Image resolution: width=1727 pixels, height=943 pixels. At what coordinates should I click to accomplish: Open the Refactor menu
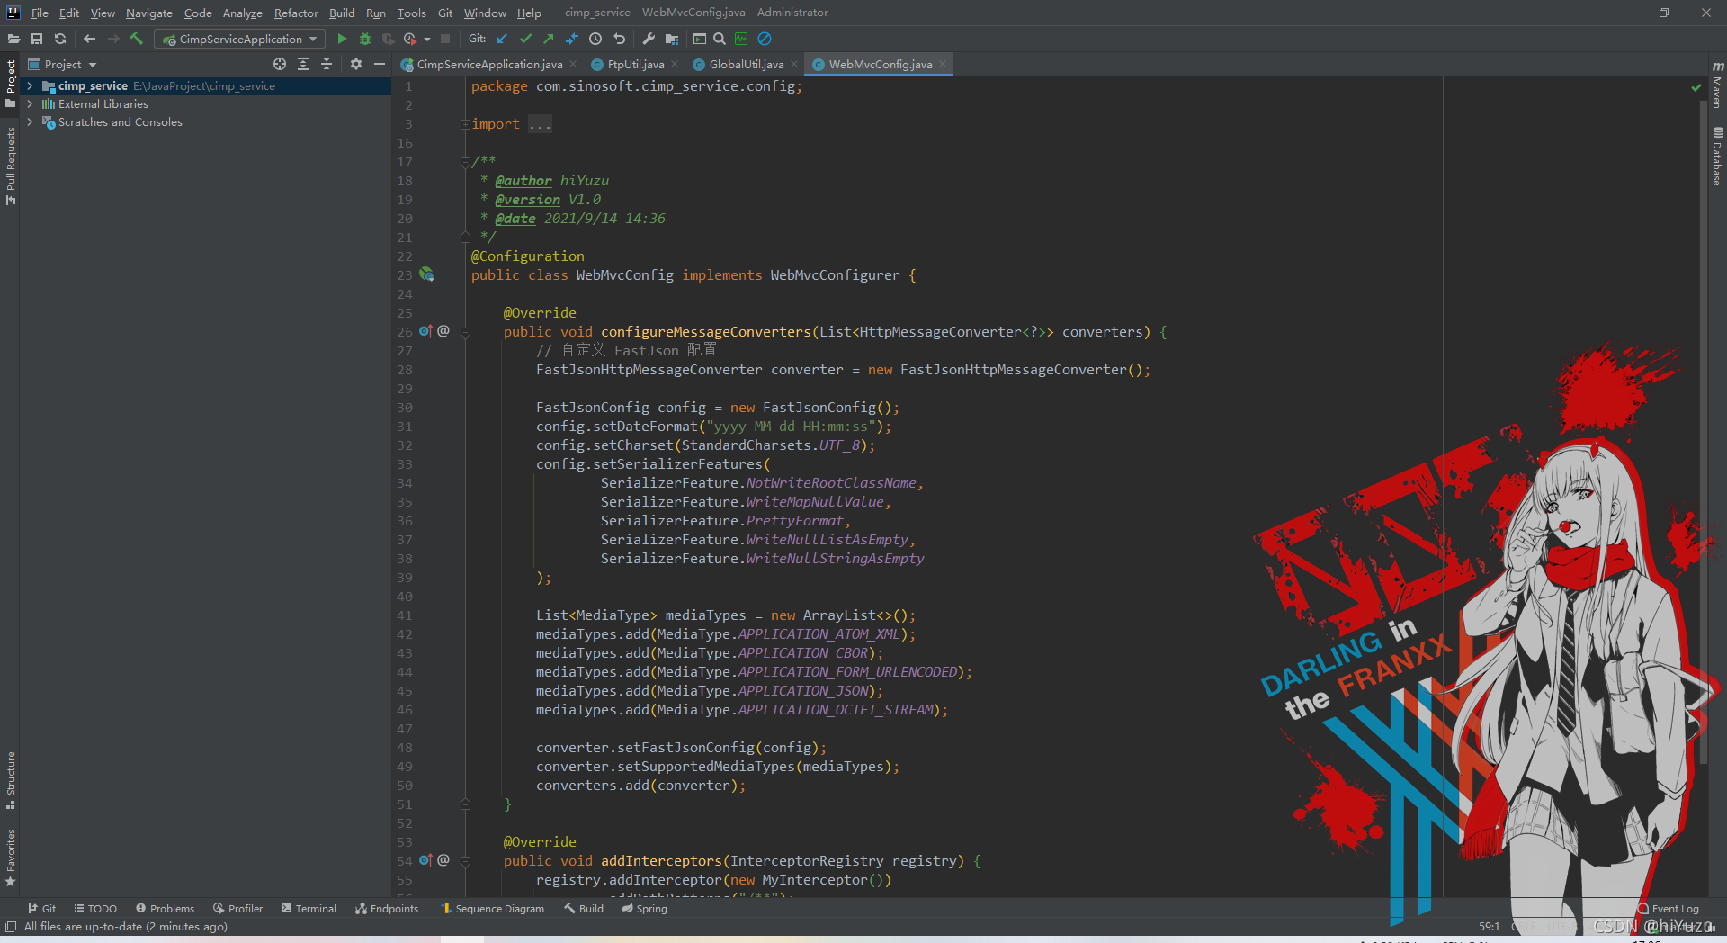point(296,13)
